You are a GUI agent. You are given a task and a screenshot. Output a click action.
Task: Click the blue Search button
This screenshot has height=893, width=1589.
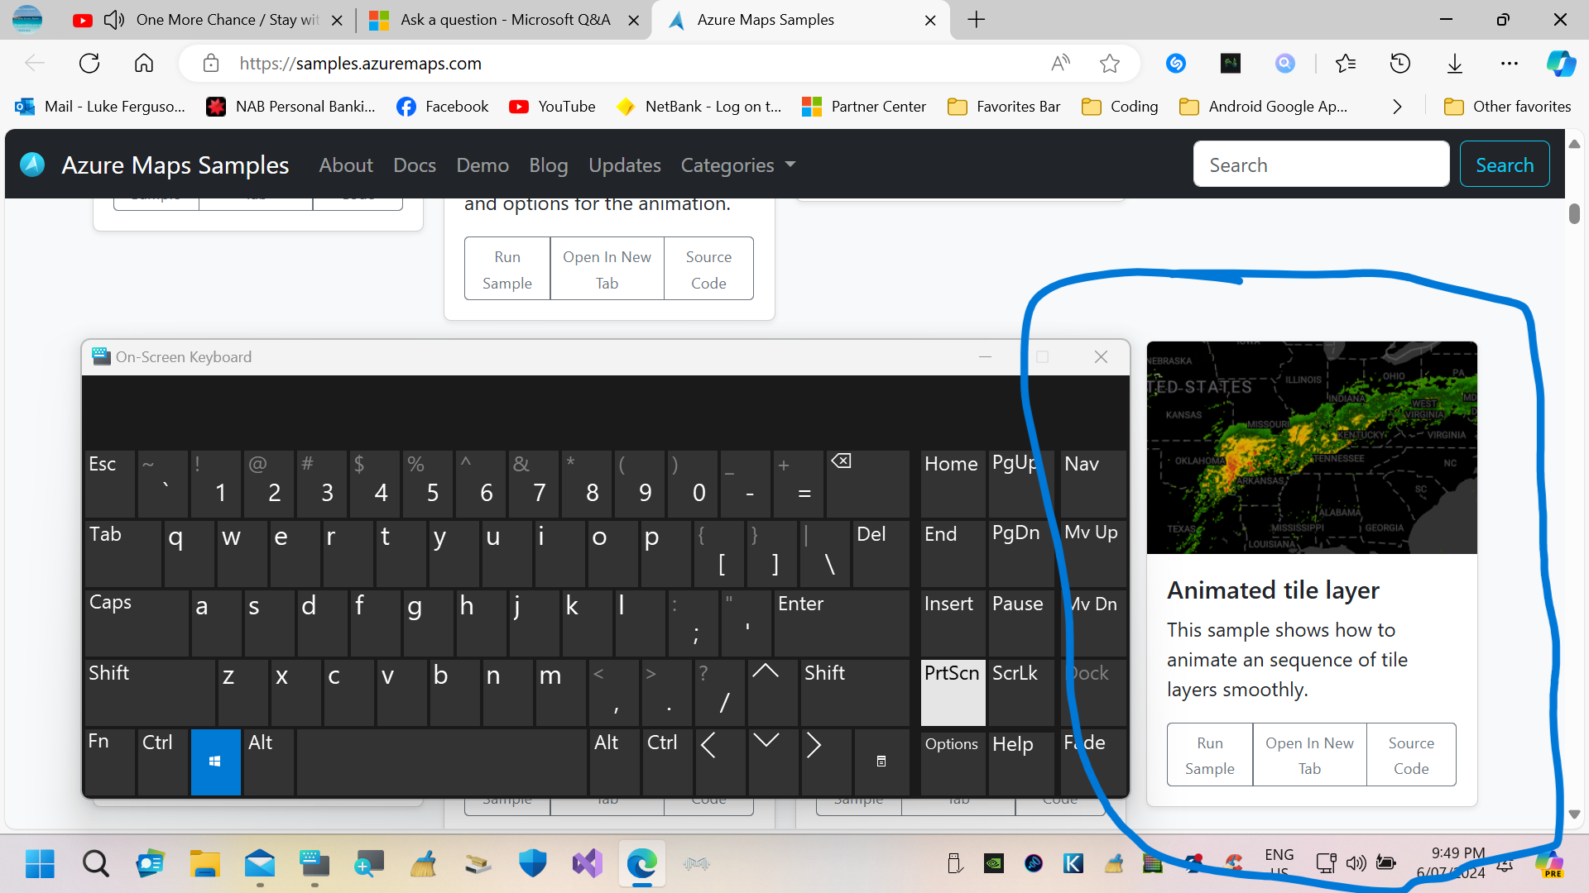[1505, 165]
